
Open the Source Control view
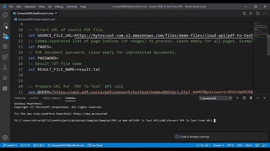5,36
